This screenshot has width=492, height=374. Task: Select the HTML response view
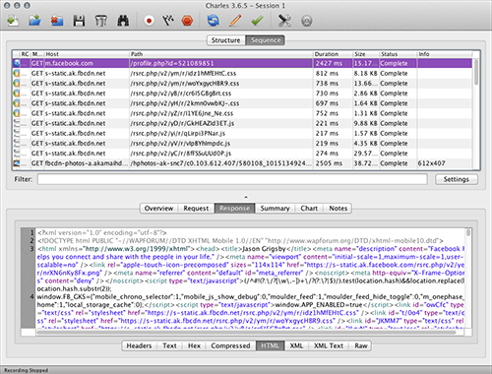click(270, 345)
